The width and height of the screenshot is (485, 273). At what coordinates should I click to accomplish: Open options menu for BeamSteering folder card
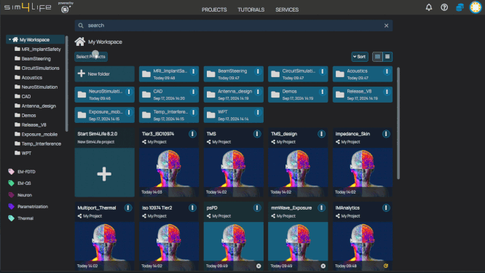(258, 71)
